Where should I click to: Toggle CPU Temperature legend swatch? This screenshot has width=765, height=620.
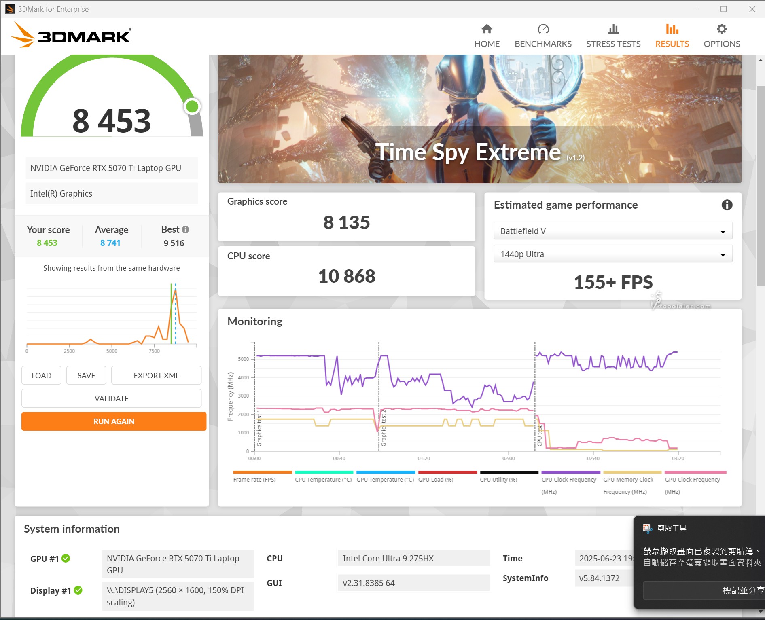point(324,472)
